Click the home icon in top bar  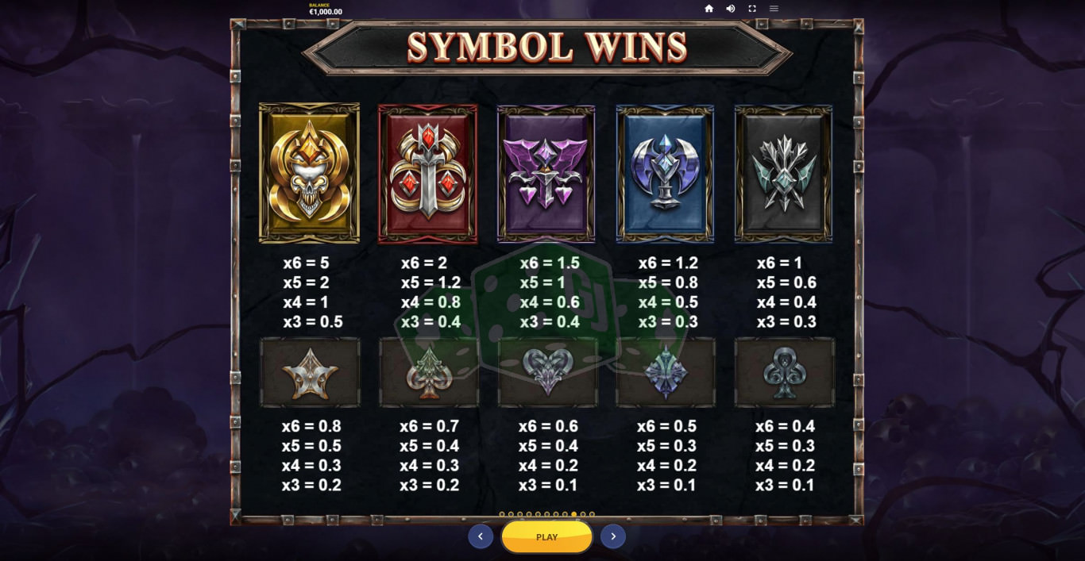709,9
